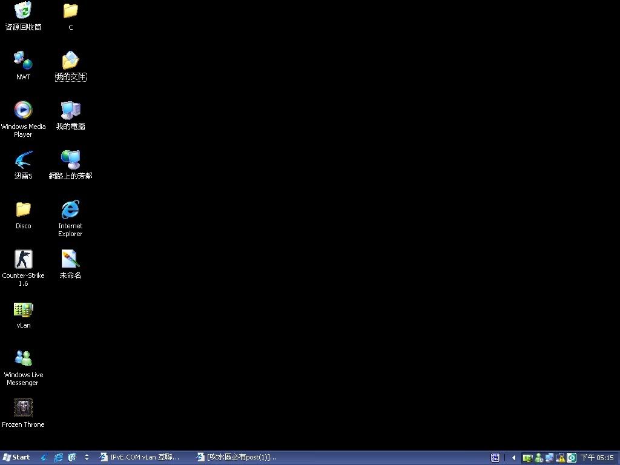Click the 未命名 image file icon
Screen dimensions: 620x465
click(x=70, y=260)
